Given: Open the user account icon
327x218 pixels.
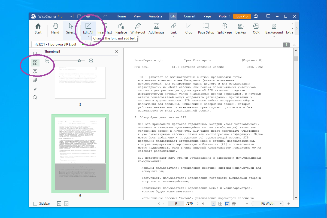Looking at the screenshot, I should coord(256,16).
